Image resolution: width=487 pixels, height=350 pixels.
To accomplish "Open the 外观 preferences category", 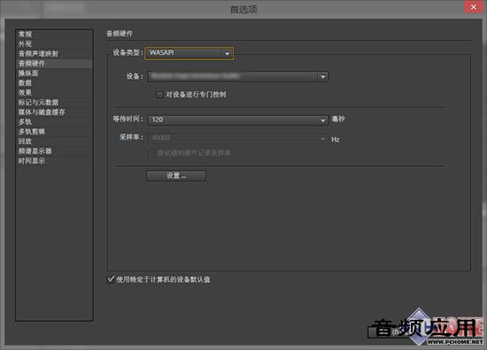I will tap(54, 43).
